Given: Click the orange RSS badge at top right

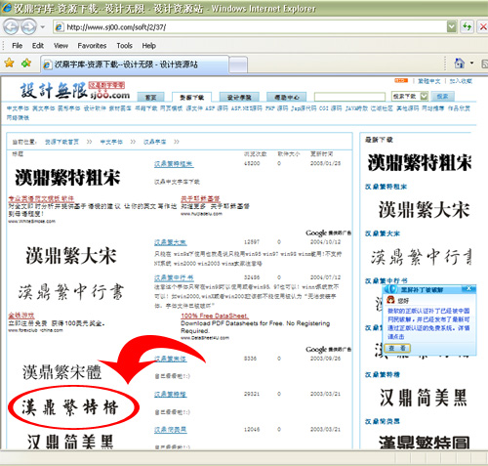Looking at the screenshot, I should tap(401, 81).
